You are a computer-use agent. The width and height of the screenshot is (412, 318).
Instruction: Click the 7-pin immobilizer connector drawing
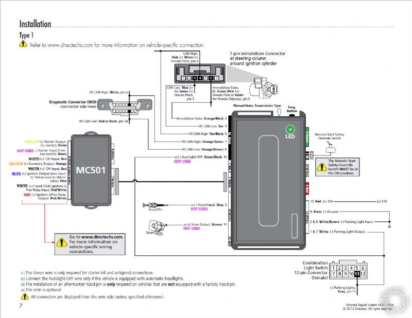[x=200, y=74]
